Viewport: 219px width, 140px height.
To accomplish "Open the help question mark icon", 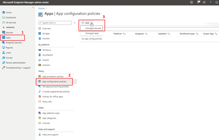I will (211, 2).
